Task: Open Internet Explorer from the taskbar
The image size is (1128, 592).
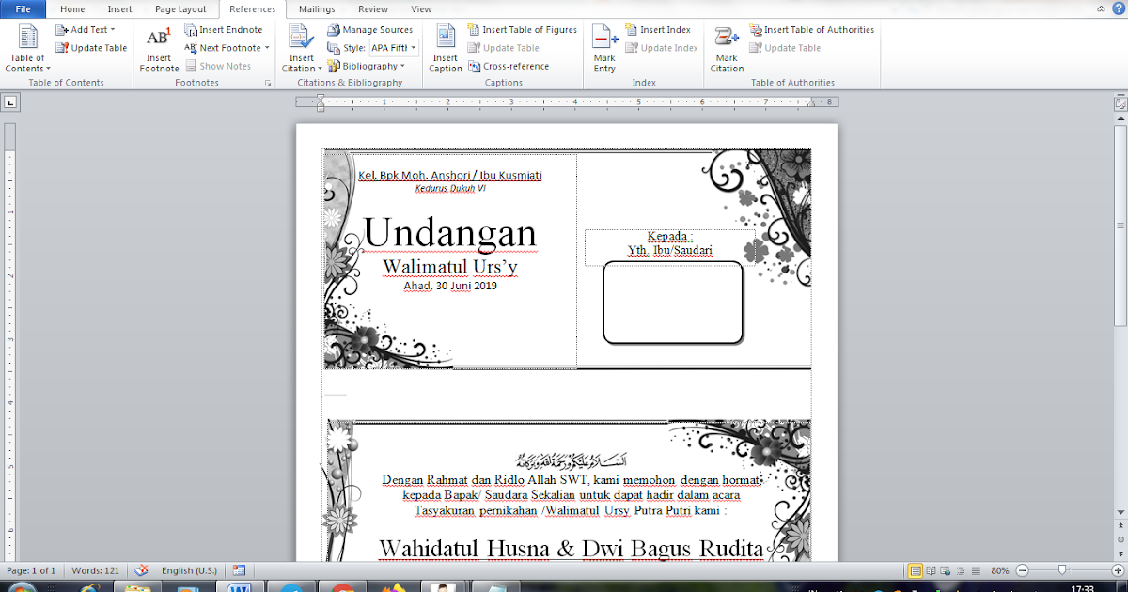Action: (x=91, y=586)
